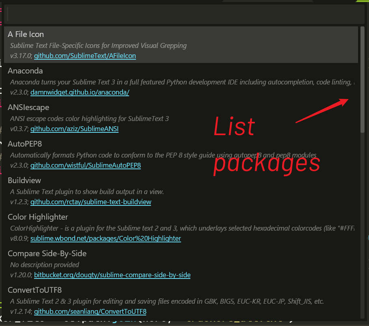Open the github.com/aziz/SublimeANSI link

[74, 129]
